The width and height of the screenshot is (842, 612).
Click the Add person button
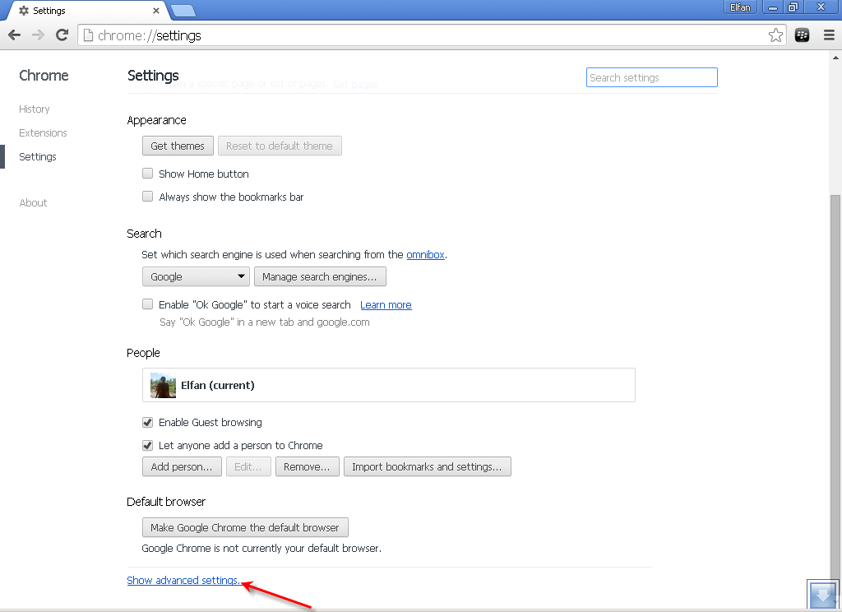coord(182,467)
